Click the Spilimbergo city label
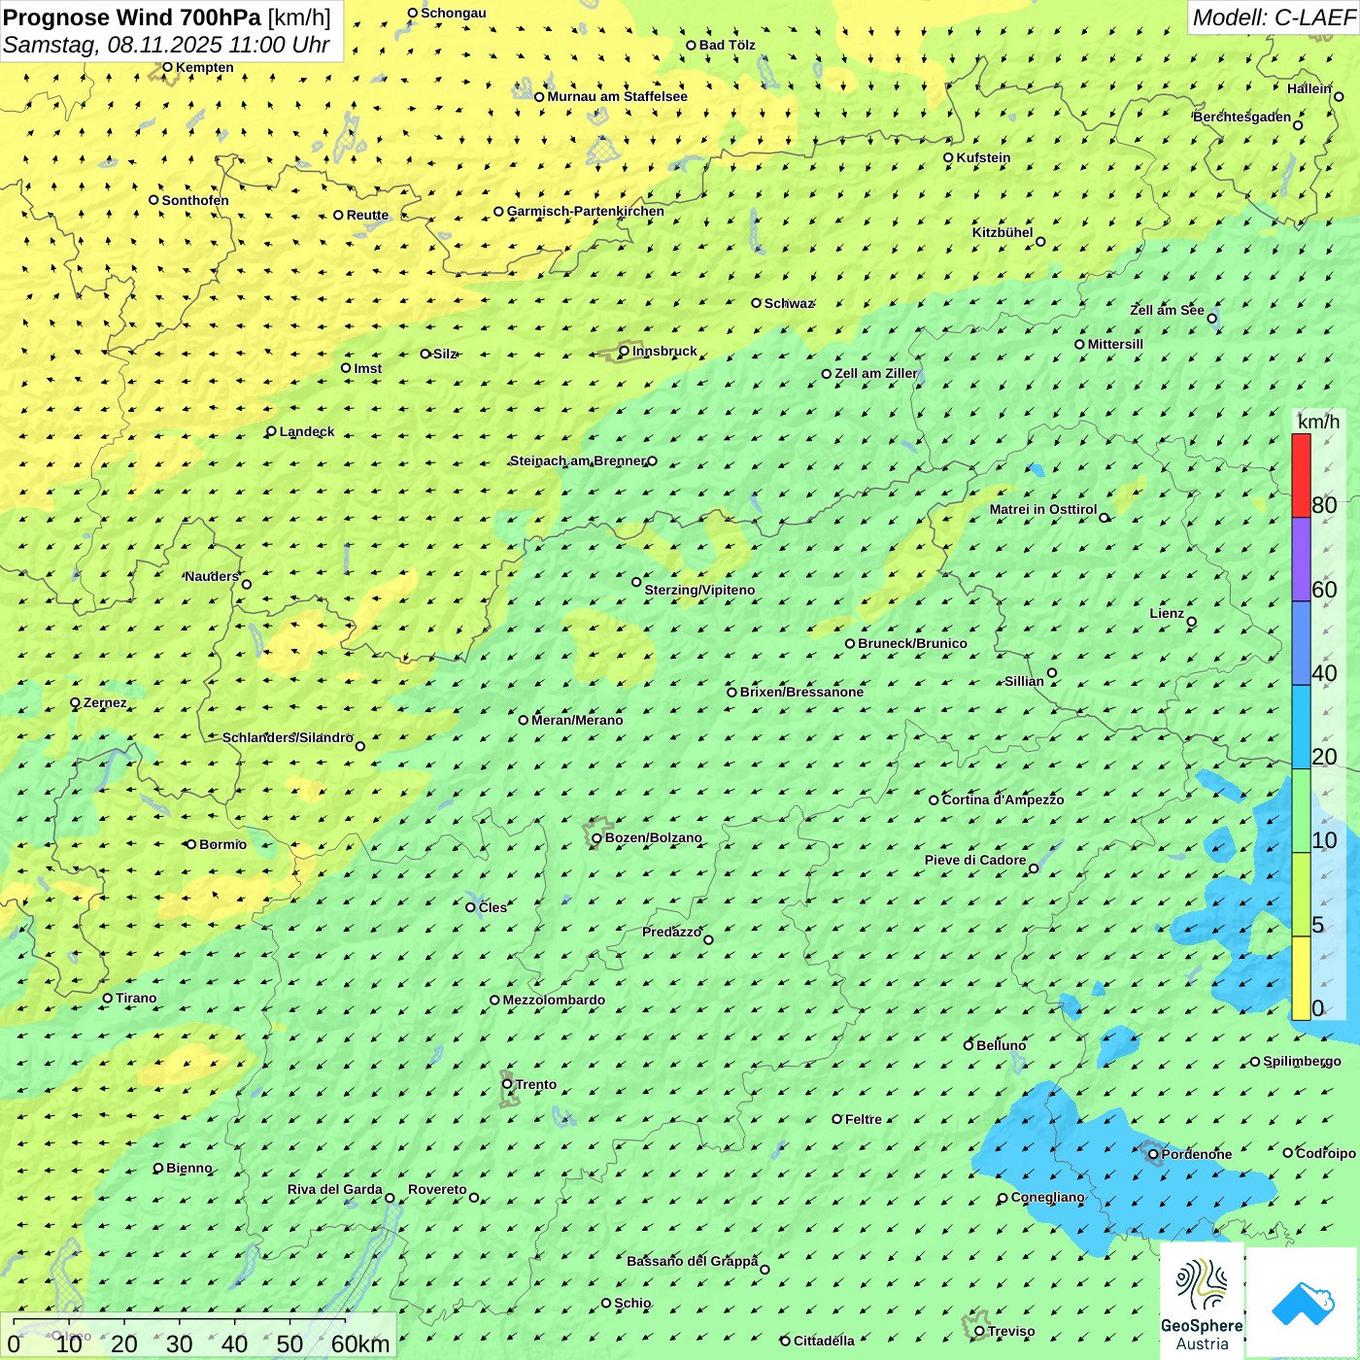The height and width of the screenshot is (1360, 1360). [x=1302, y=1061]
